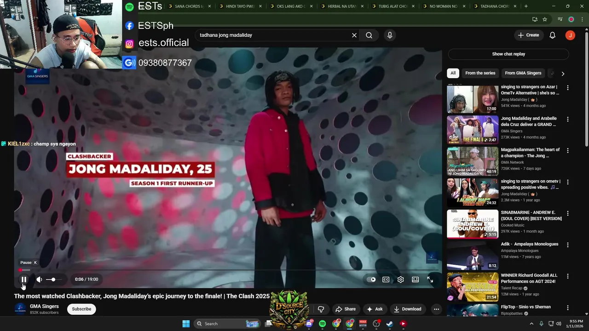Open the Chrome profile icon

pyautogui.click(x=571, y=19)
